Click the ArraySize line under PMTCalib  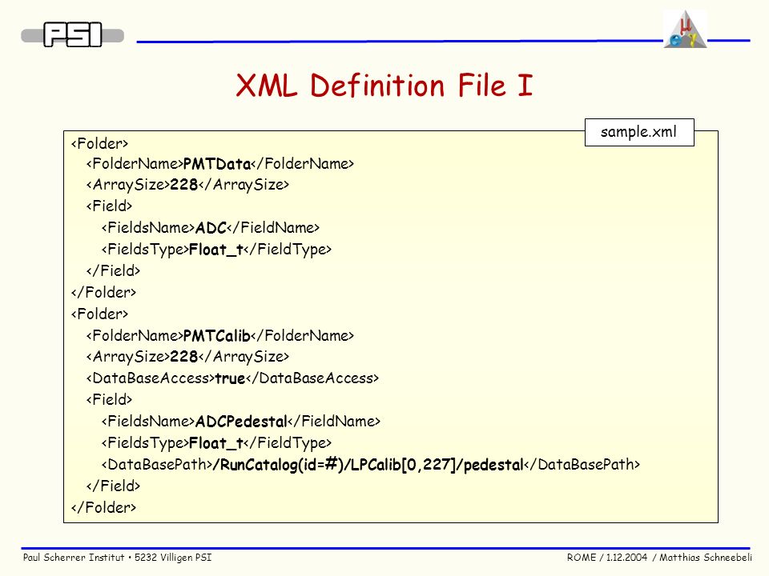tap(187, 357)
